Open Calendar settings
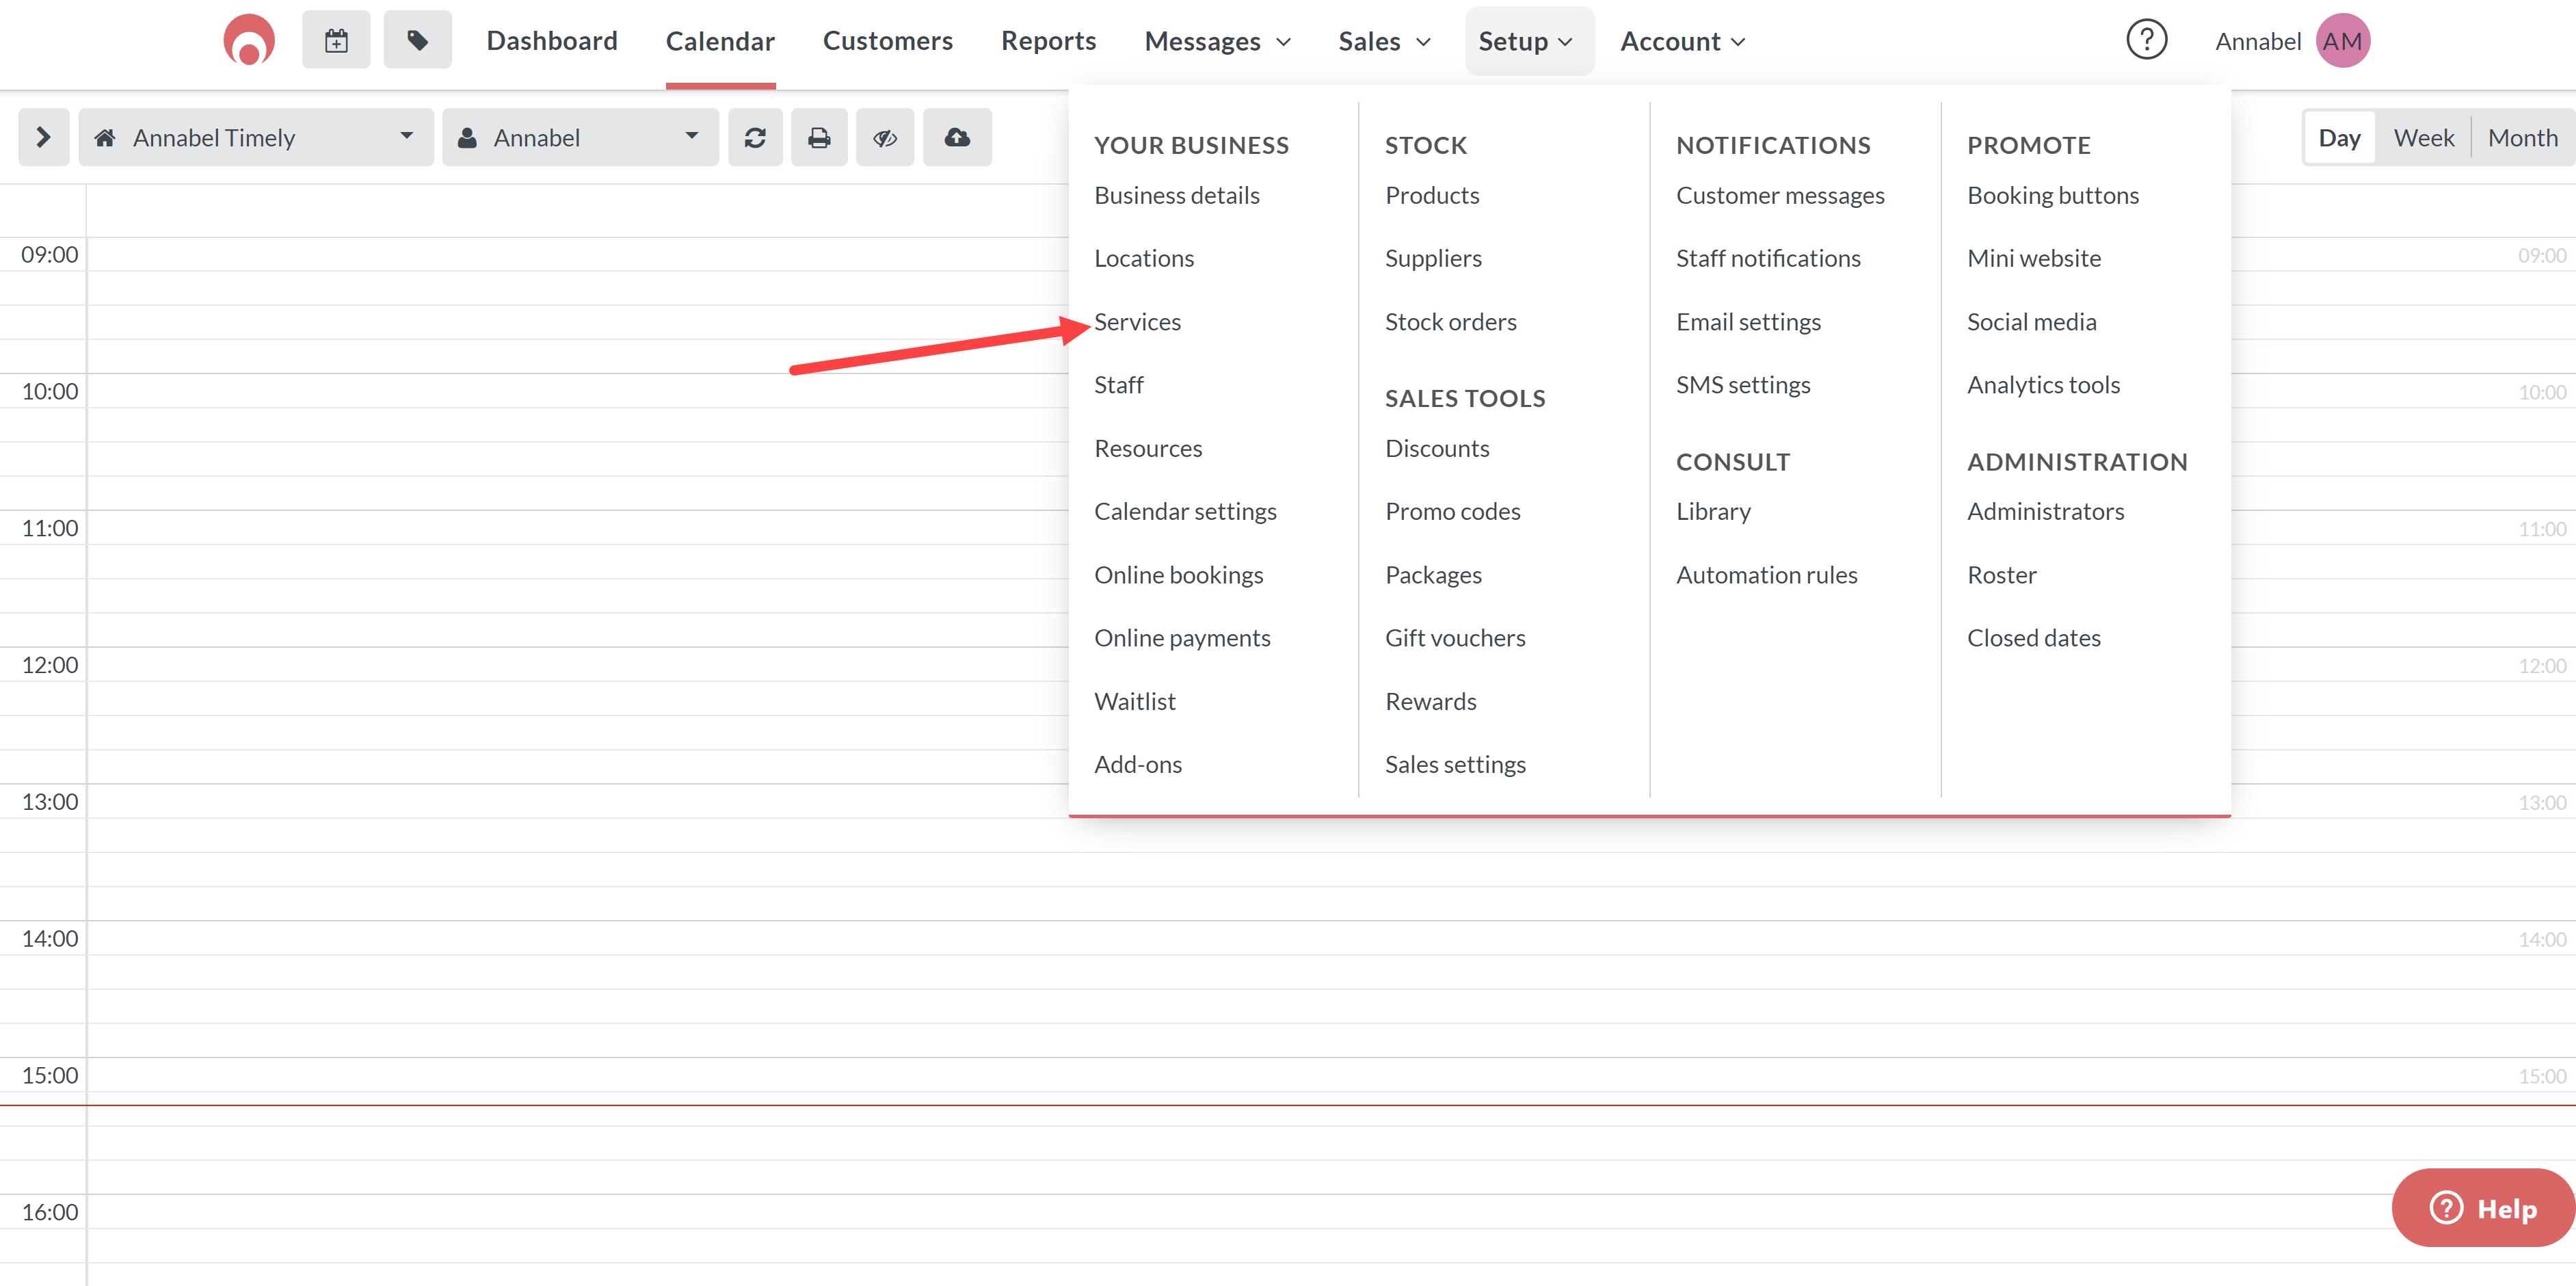 1185,511
